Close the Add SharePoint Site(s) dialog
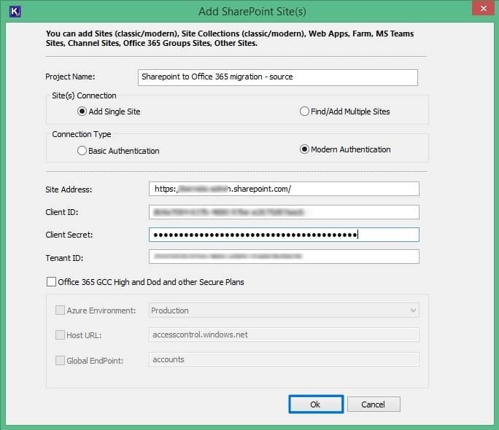499x430 pixels. tap(479, 10)
